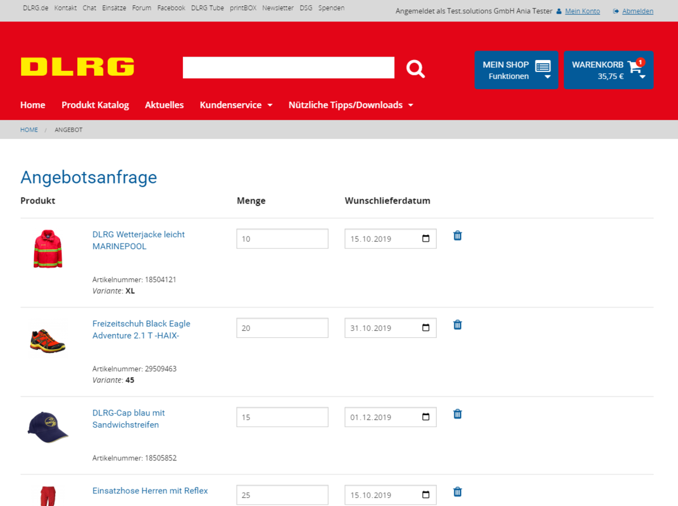Open printBOX link

pos(243,8)
